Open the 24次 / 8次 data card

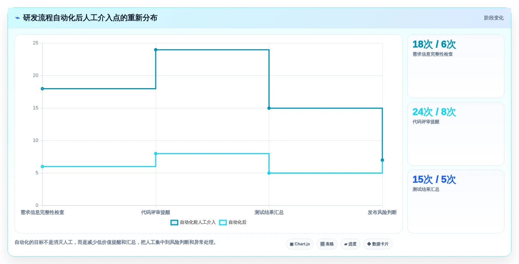tap(456, 134)
